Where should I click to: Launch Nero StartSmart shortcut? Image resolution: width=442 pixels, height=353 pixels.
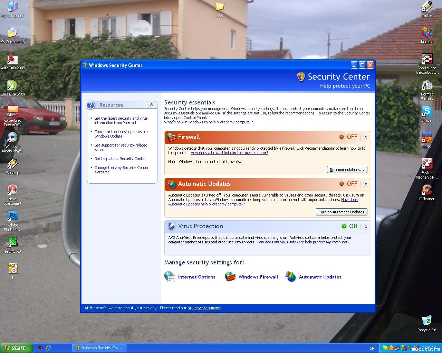[12, 195]
